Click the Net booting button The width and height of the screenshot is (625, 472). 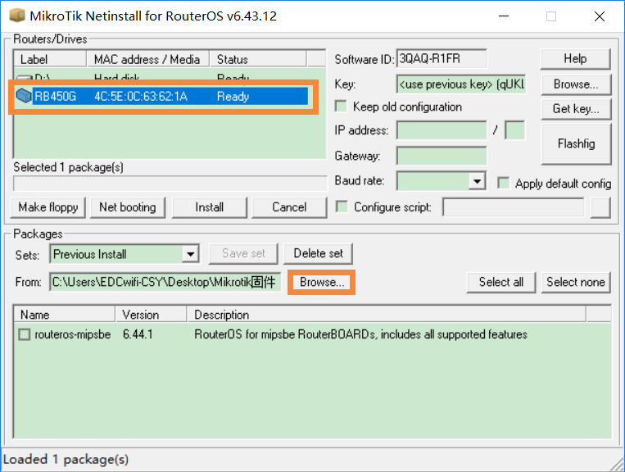128,207
